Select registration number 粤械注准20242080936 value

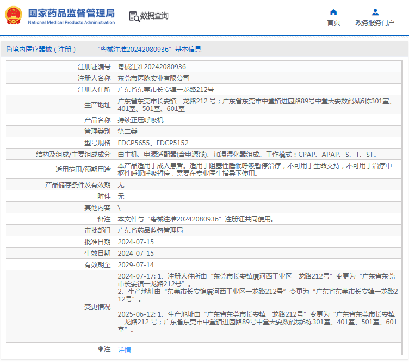[x=152, y=67]
